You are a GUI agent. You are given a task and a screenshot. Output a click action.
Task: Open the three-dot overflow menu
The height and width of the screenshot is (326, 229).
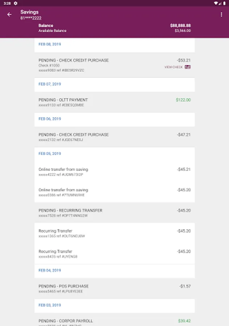point(221,14)
